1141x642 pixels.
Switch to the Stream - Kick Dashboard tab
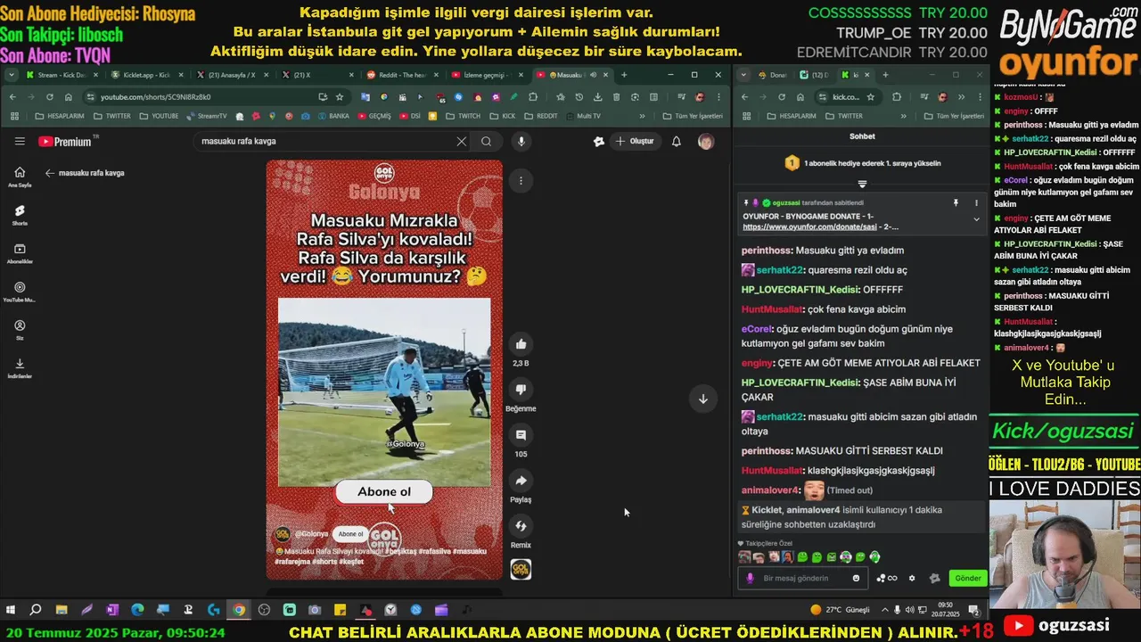[61, 75]
